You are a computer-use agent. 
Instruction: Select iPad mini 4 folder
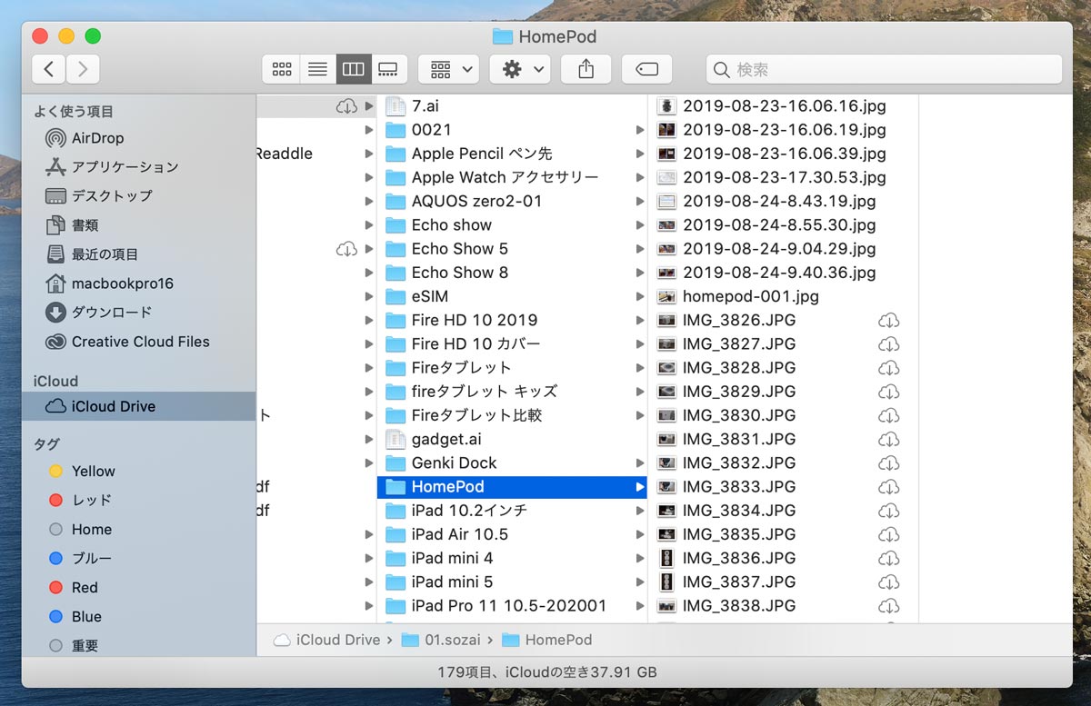click(512, 558)
